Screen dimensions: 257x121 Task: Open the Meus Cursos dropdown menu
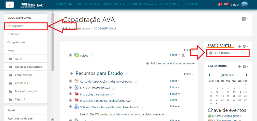click(88, 4)
